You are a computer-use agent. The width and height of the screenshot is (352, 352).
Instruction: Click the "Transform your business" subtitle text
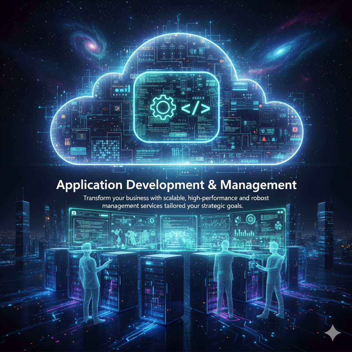coord(176,202)
